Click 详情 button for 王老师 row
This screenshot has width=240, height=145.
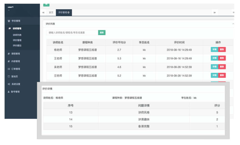214,58
